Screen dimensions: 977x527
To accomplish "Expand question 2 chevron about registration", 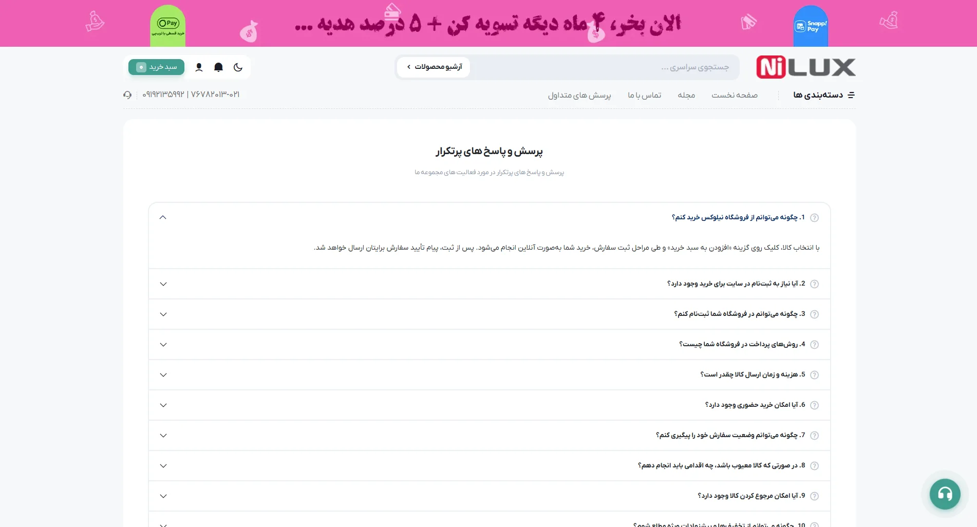I will click(x=163, y=284).
